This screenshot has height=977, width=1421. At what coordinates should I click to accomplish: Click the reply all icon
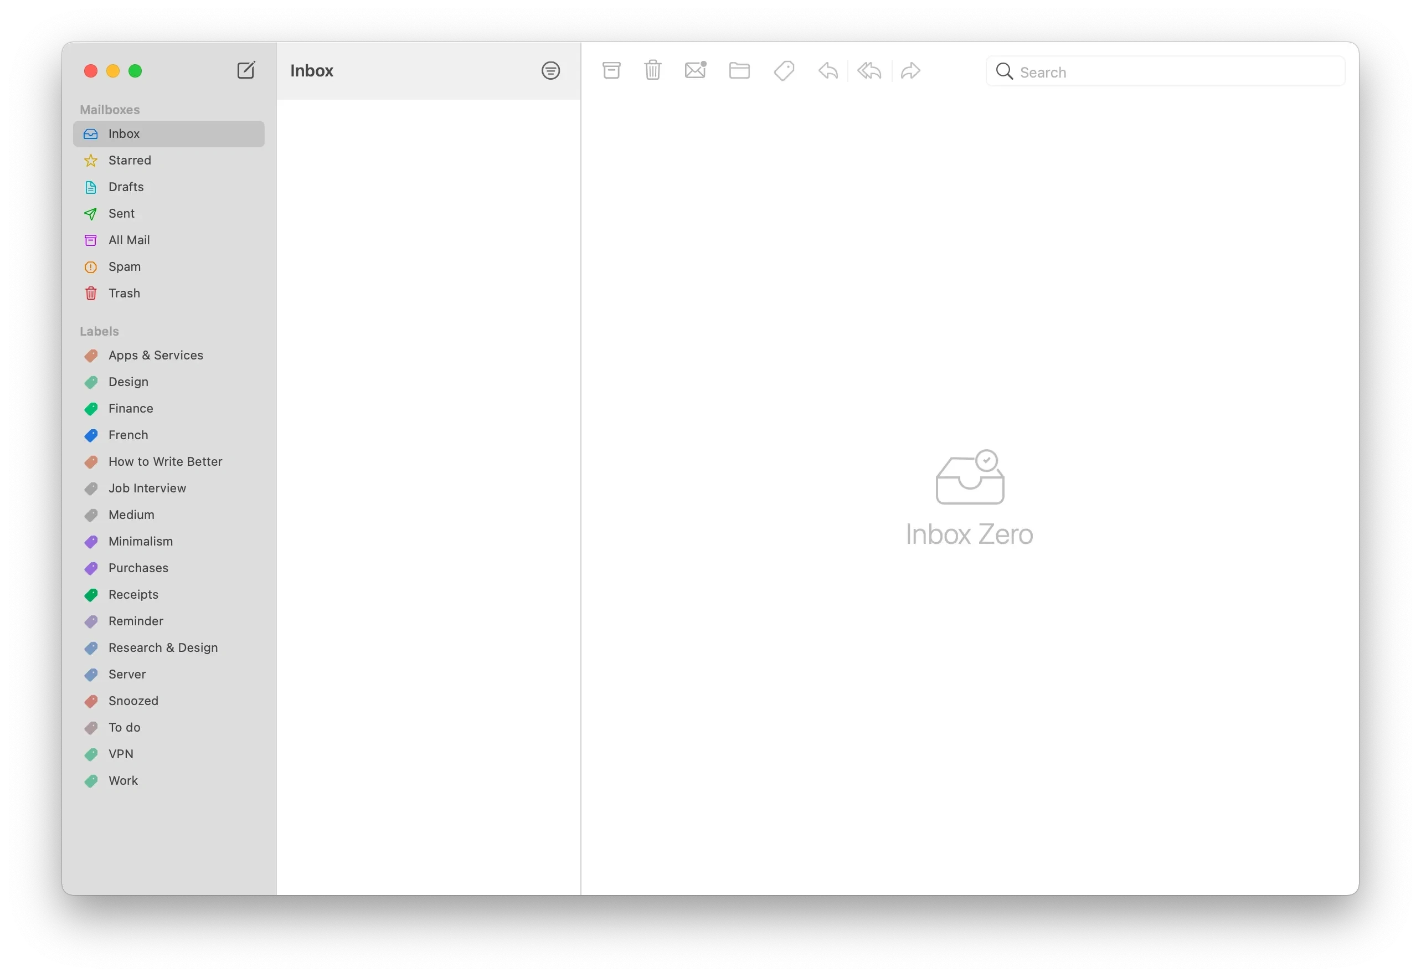[x=869, y=70]
